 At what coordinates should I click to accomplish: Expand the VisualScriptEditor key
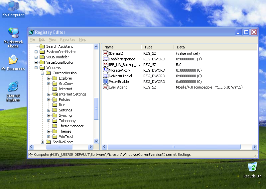[36, 62]
